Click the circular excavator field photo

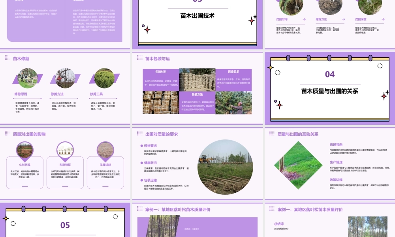(x=225, y=167)
